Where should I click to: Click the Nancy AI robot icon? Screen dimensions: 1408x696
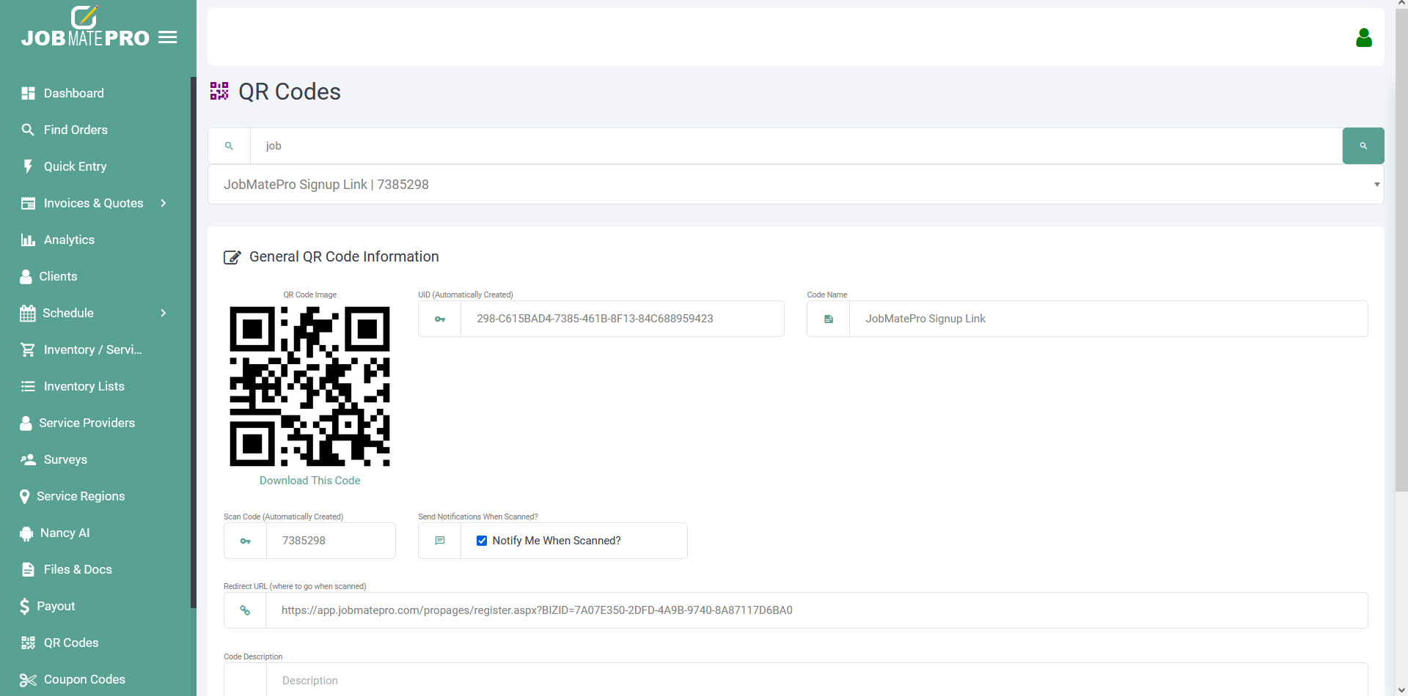click(x=26, y=533)
